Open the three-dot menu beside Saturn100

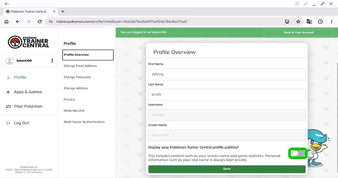(x=52, y=61)
